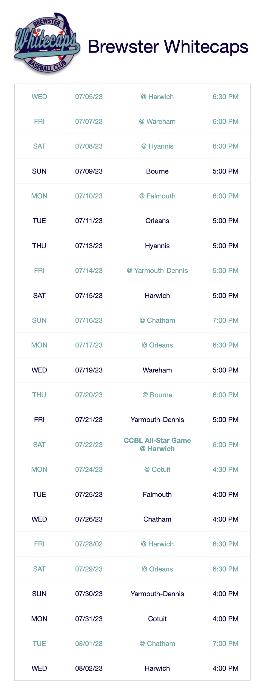Click the 07/11/23 date cell
The height and width of the screenshot is (696, 261).
89,221
